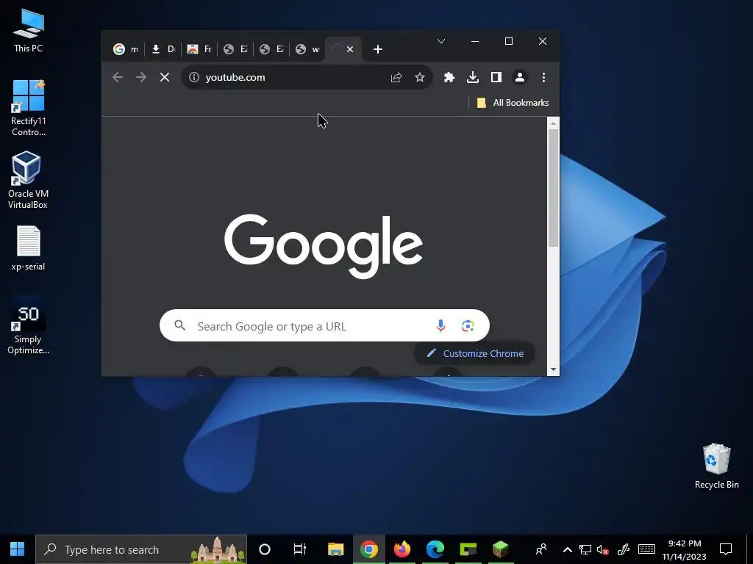Open site information icon in address bar
The image size is (753, 564).
[x=194, y=77]
